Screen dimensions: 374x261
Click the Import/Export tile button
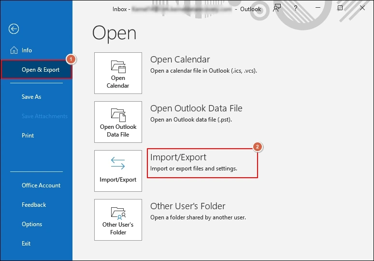(118, 171)
